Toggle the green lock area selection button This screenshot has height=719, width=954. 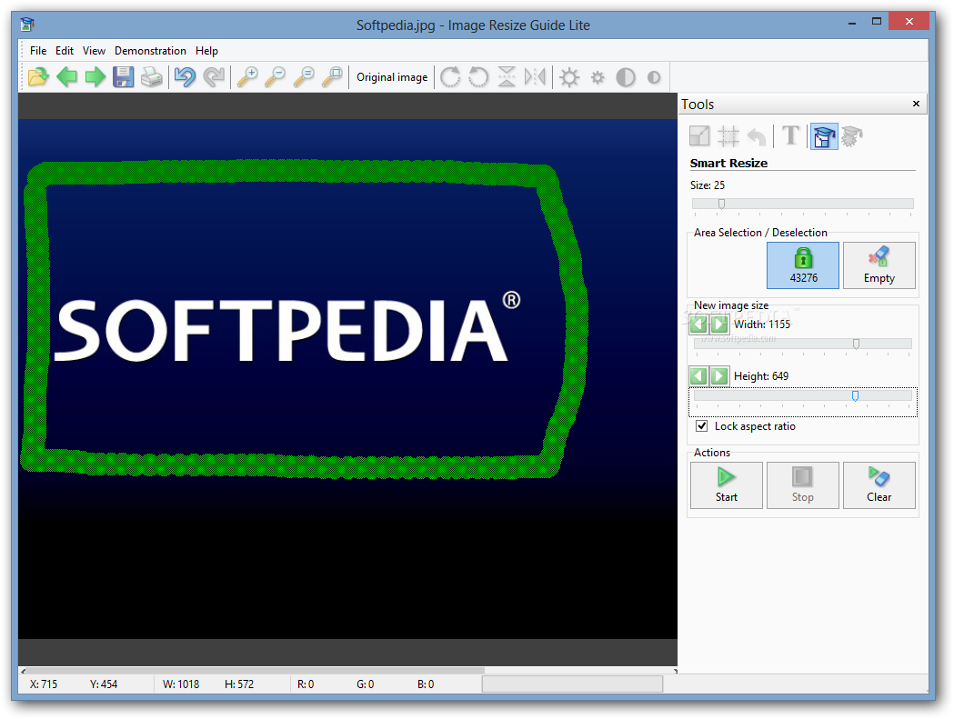click(x=802, y=265)
